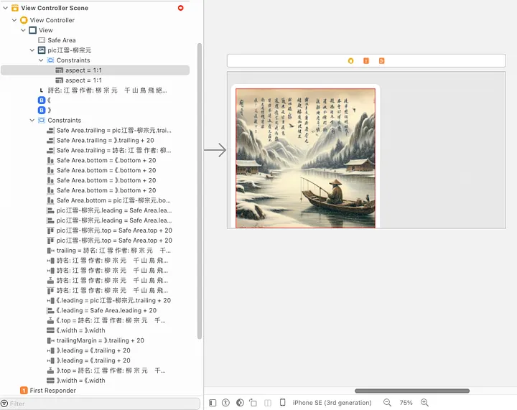Image resolution: width=517 pixels, height=410 pixels.
Task: Open the iPhone SE (3rd generation) device picker
Action: pos(332,403)
